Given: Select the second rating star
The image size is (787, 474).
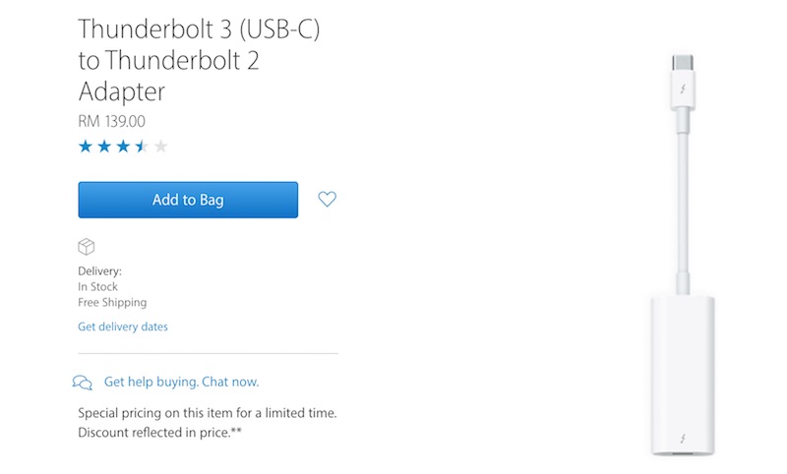Looking at the screenshot, I should pyautogui.click(x=104, y=147).
